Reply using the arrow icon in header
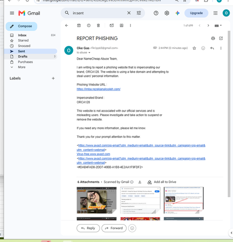The width and height of the screenshot is (233, 242). point(212,48)
